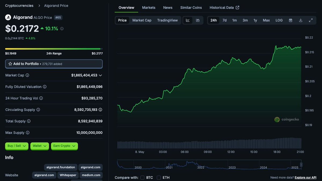Toggle the LOG scale option

[x=279, y=20]
